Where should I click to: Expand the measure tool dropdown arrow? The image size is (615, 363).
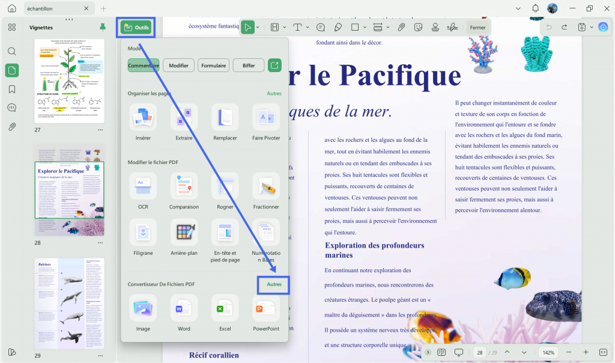[388, 28]
